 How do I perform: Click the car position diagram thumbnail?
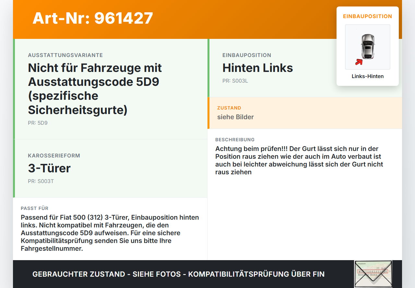(367, 47)
